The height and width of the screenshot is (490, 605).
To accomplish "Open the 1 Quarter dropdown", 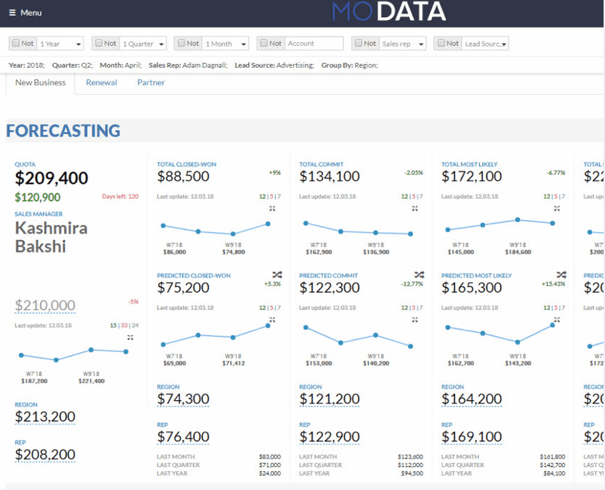I will [143, 44].
